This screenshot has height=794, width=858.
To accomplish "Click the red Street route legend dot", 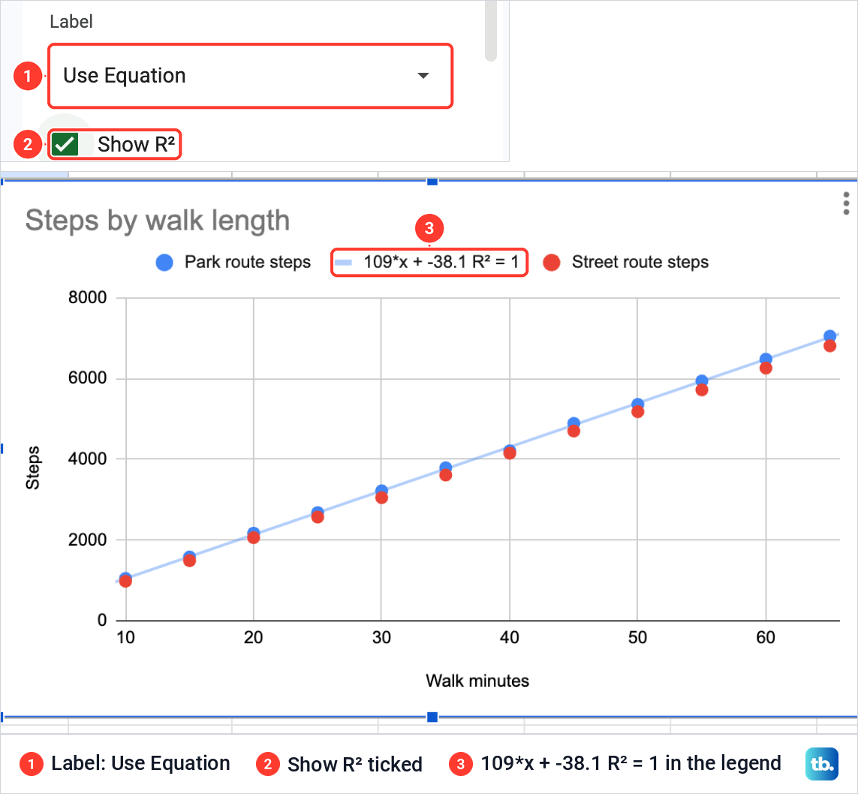I will pyautogui.click(x=552, y=263).
